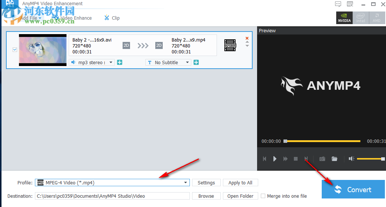Open the Profile format dropdown
The image size is (386, 207).
(112, 183)
